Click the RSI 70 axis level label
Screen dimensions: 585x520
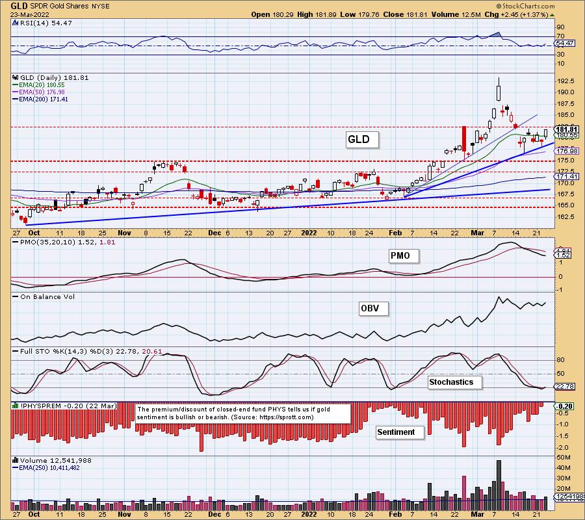560,36
